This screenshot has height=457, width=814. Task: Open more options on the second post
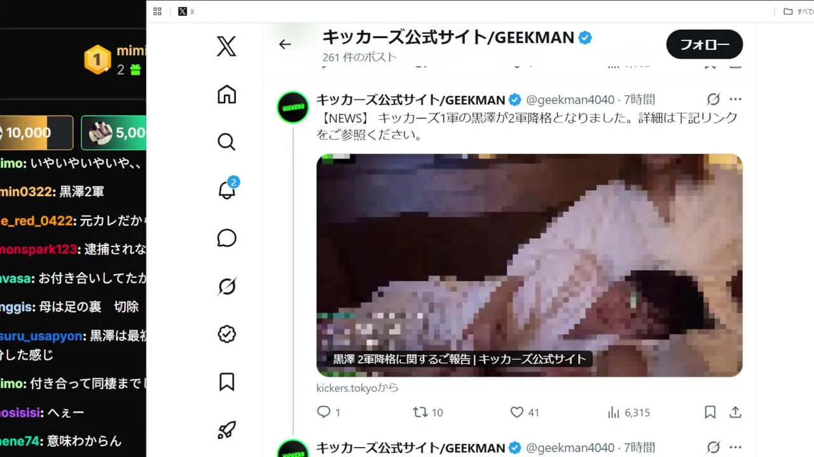coord(736,447)
